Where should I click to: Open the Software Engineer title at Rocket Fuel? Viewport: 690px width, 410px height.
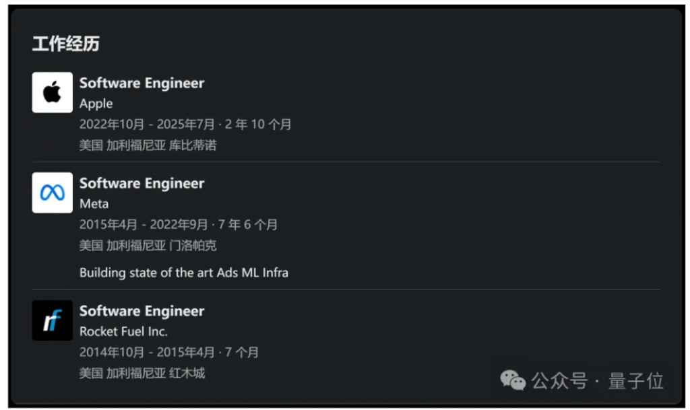click(x=142, y=311)
